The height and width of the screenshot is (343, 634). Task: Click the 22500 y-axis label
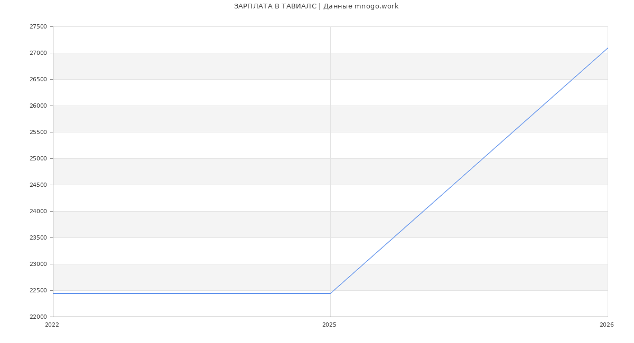pos(38,291)
